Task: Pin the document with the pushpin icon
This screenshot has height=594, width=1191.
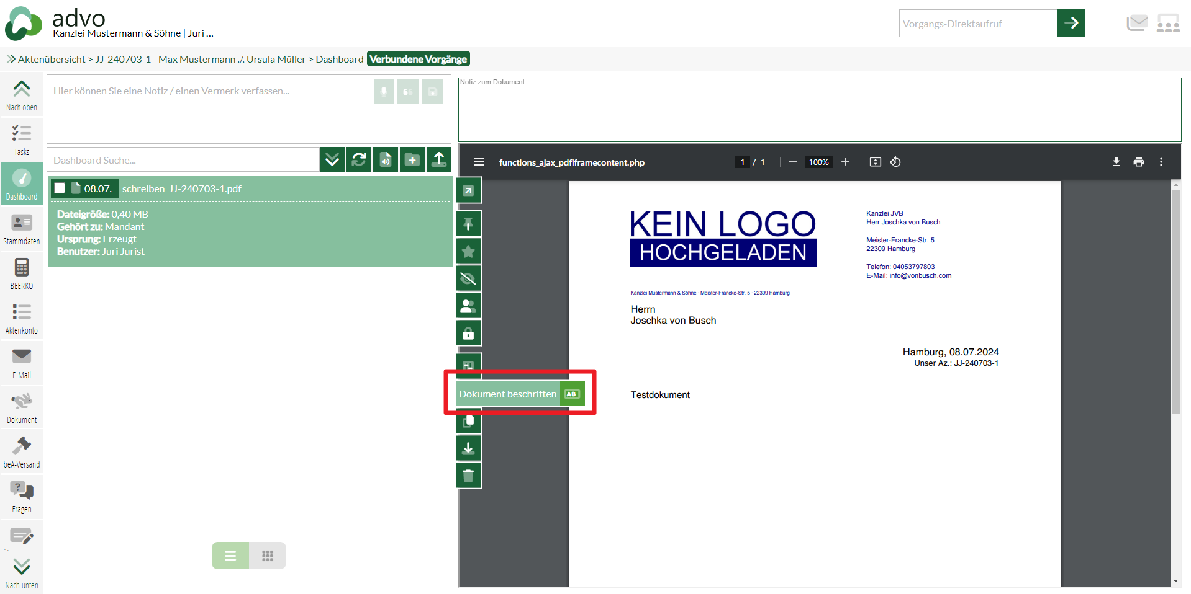Action: pyautogui.click(x=468, y=224)
